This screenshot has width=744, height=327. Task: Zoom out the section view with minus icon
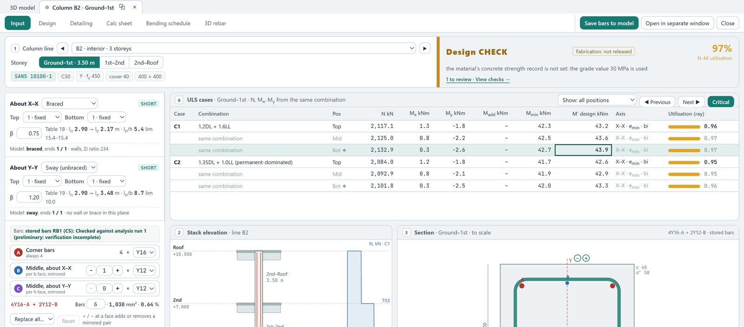pos(578,258)
